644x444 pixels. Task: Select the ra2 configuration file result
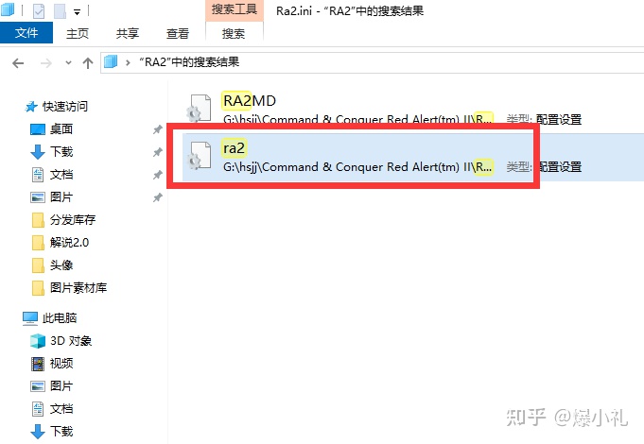pos(412,157)
